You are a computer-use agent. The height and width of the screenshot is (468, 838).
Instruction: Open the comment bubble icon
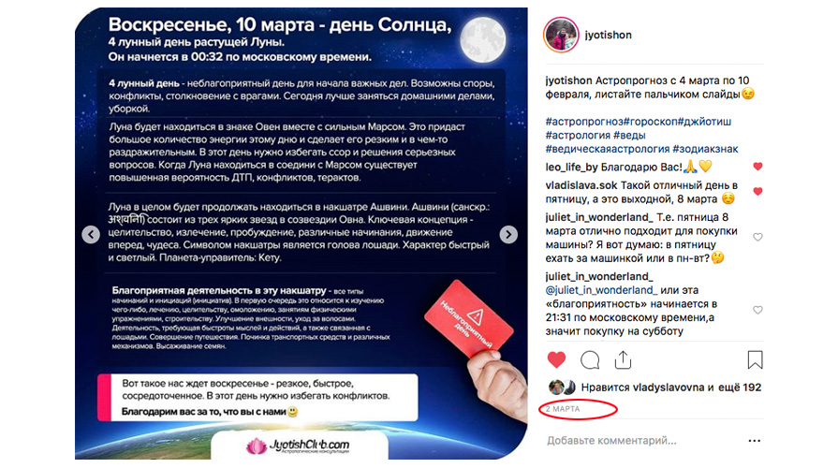[x=590, y=360]
